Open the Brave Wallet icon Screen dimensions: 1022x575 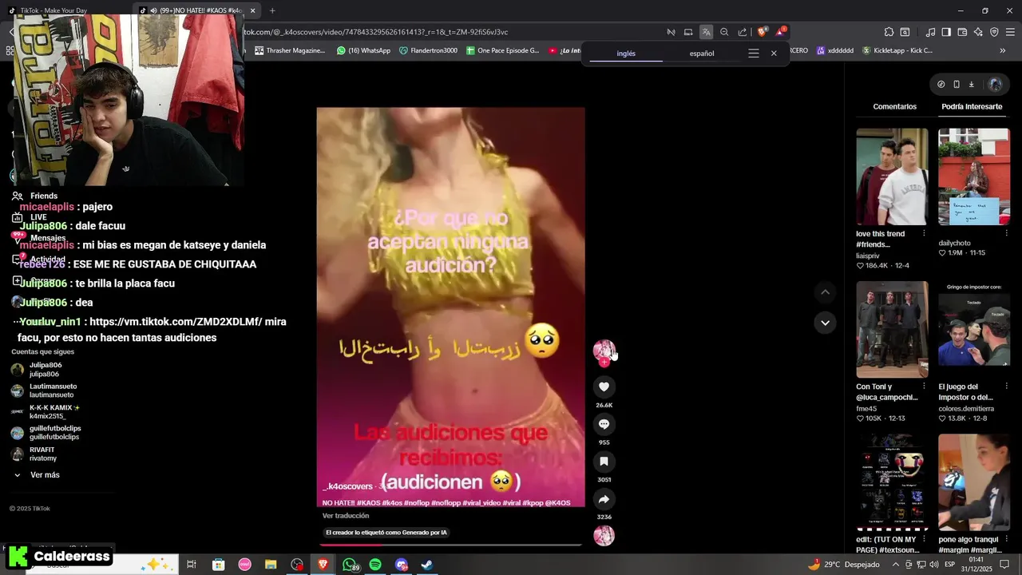(x=962, y=32)
